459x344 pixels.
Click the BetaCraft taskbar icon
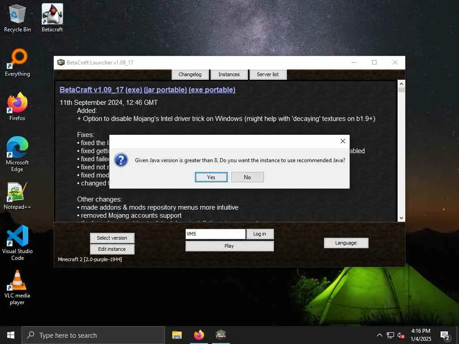click(221, 335)
